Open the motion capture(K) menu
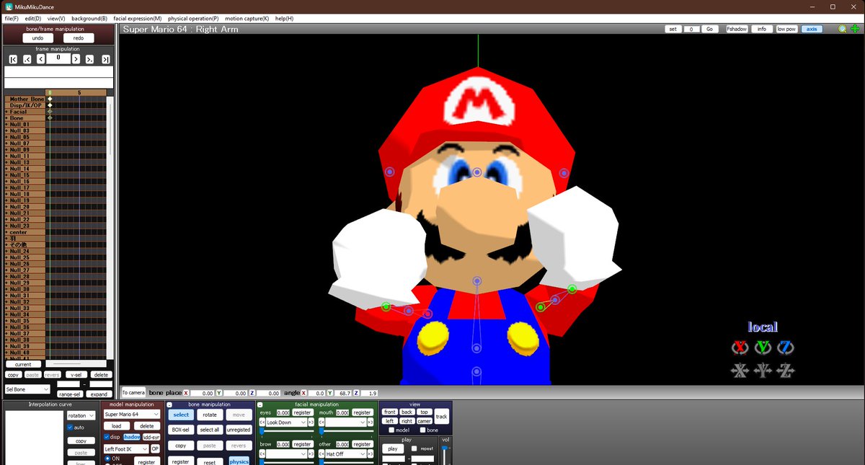Screen dimensions: 865x465 [247, 18]
